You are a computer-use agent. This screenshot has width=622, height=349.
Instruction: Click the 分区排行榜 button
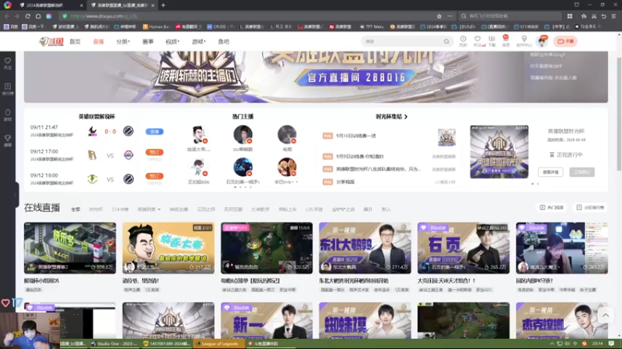(590, 207)
